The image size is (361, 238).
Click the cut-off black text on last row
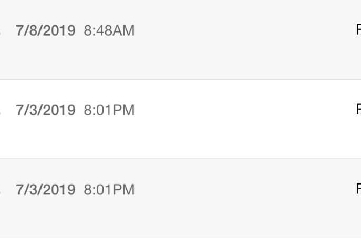click(358, 188)
